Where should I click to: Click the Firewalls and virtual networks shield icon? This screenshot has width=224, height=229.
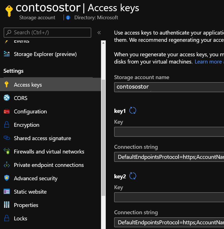tap(7, 152)
